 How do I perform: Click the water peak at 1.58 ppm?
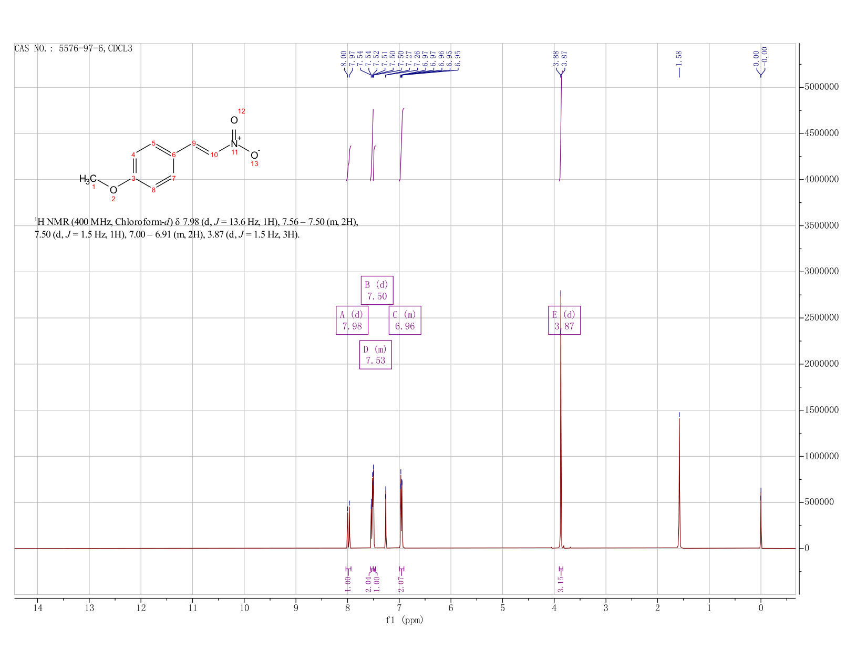[679, 483]
